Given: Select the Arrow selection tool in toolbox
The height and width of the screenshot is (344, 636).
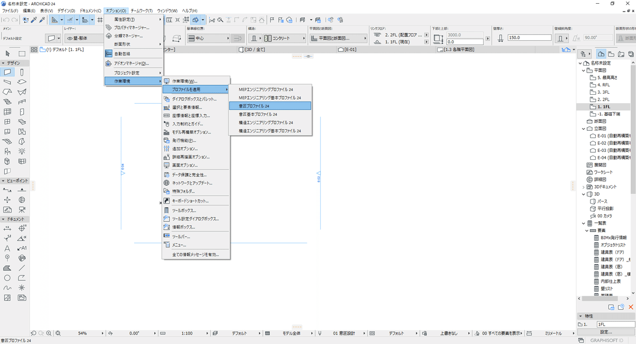Looking at the screenshot, I should [x=7, y=53].
